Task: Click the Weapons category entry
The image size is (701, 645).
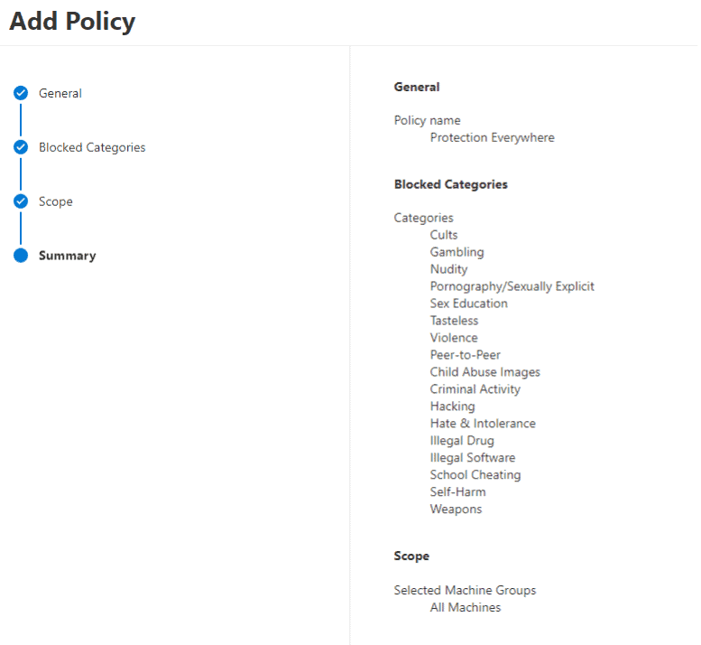Action: point(456,509)
